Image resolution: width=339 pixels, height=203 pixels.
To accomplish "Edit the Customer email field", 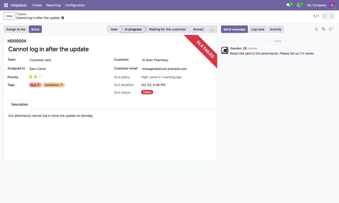I will (177, 69).
